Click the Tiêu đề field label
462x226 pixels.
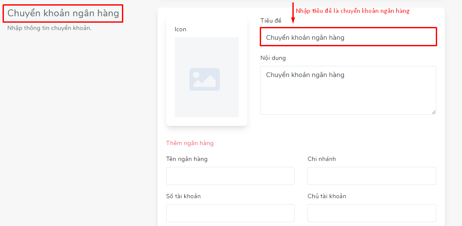271,21
